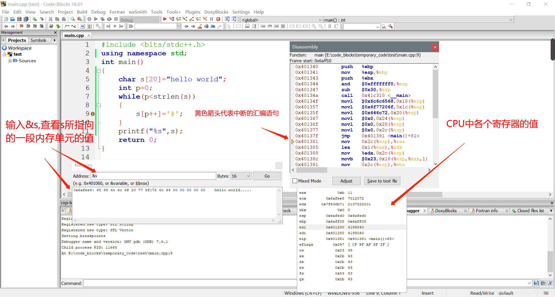Collapse the test project tree node
Image resolution: width=555 pixels, height=297 pixels.
[x=4, y=54]
